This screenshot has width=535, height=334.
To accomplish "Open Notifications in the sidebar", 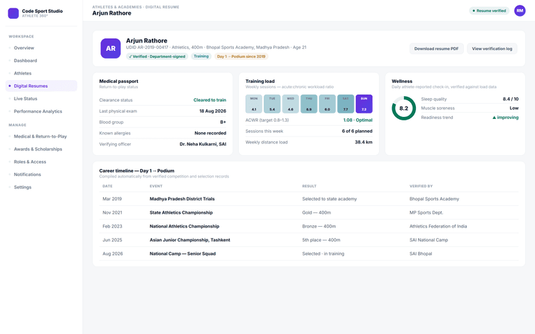I will point(41,175).
